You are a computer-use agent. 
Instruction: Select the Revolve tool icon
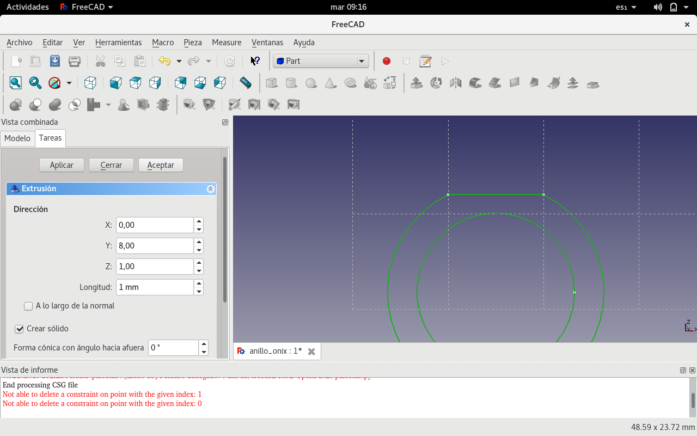[x=436, y=83]
